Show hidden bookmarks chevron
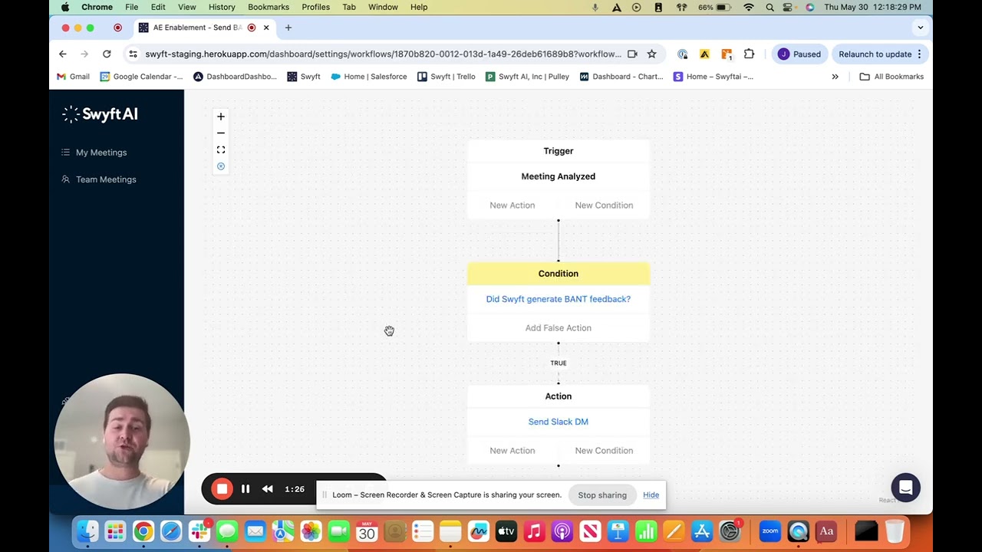Image resolution: width=982 pixels, height=552 pixels. coord(835,77)
